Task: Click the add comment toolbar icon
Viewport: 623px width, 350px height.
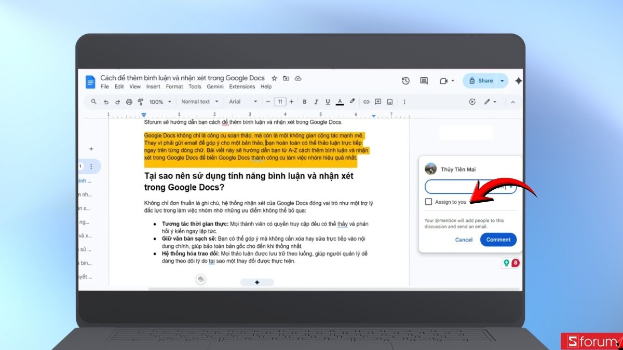Action: point(378,102)
